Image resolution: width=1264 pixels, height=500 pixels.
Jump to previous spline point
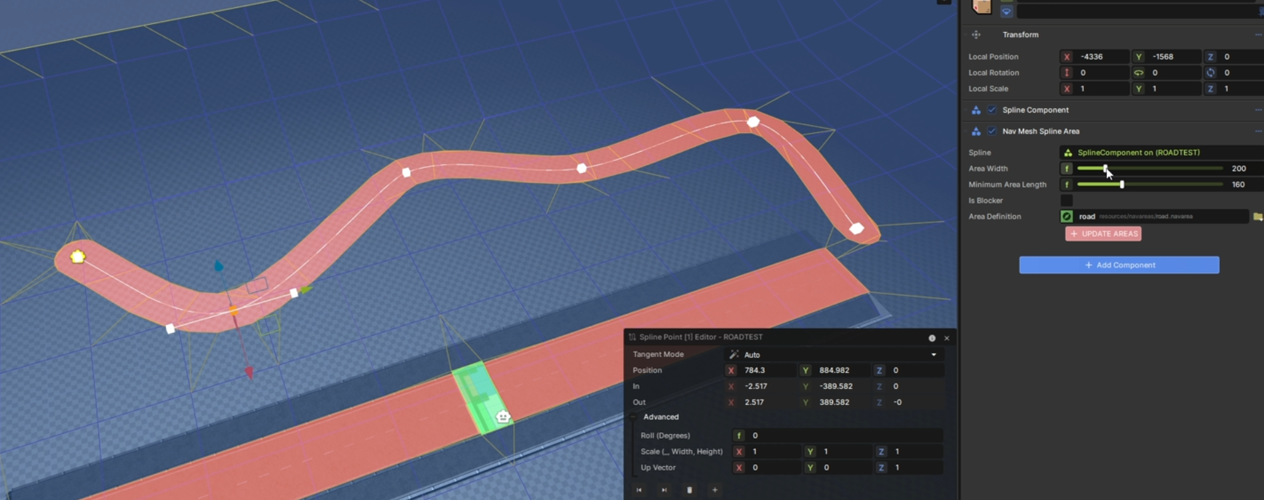point(638,490)
